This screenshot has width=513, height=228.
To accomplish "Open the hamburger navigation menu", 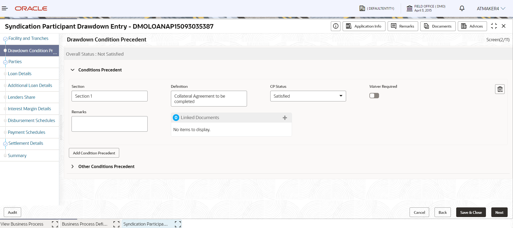I will 5,8.
